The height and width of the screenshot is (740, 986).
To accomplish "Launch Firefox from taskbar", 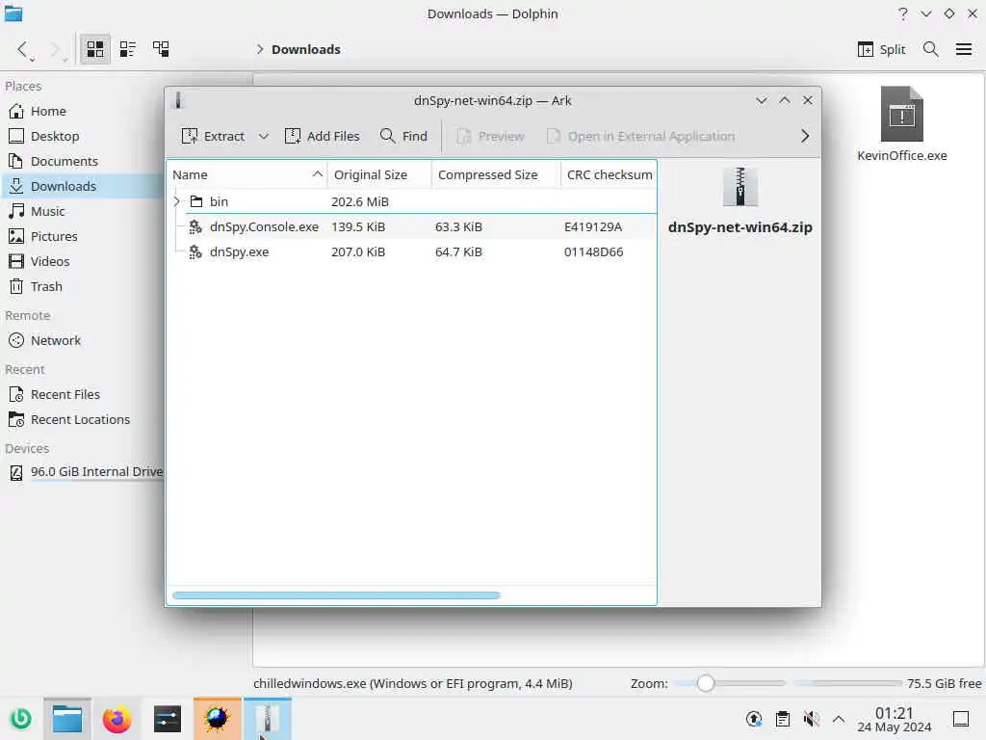I will point(117,719).
